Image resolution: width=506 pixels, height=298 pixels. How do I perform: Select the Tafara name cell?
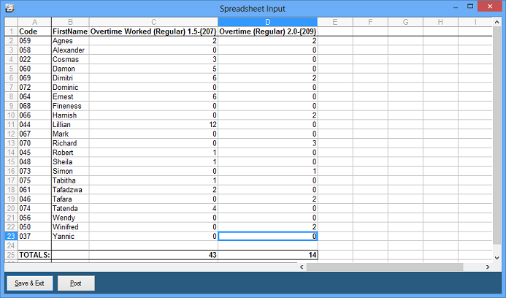tap(70, 199)
